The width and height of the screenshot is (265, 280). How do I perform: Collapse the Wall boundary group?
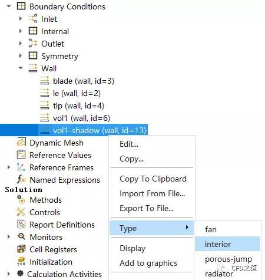point(21,68)
